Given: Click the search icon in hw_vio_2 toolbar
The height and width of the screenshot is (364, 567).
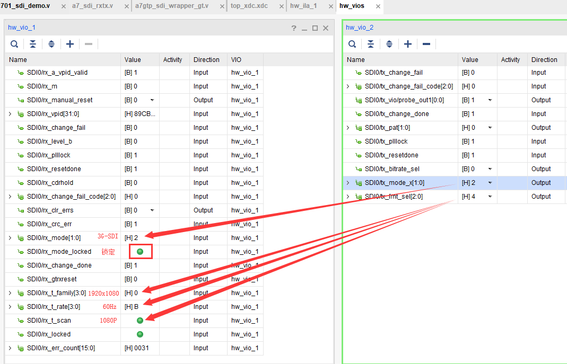Looking at the screenshot, I should point(352,44).
